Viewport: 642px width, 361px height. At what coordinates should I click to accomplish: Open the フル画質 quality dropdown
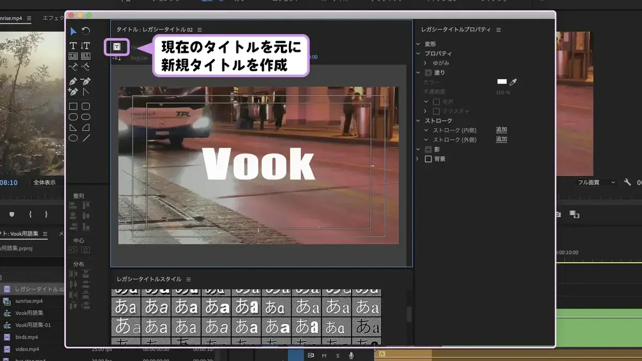[x=596, y=182]
